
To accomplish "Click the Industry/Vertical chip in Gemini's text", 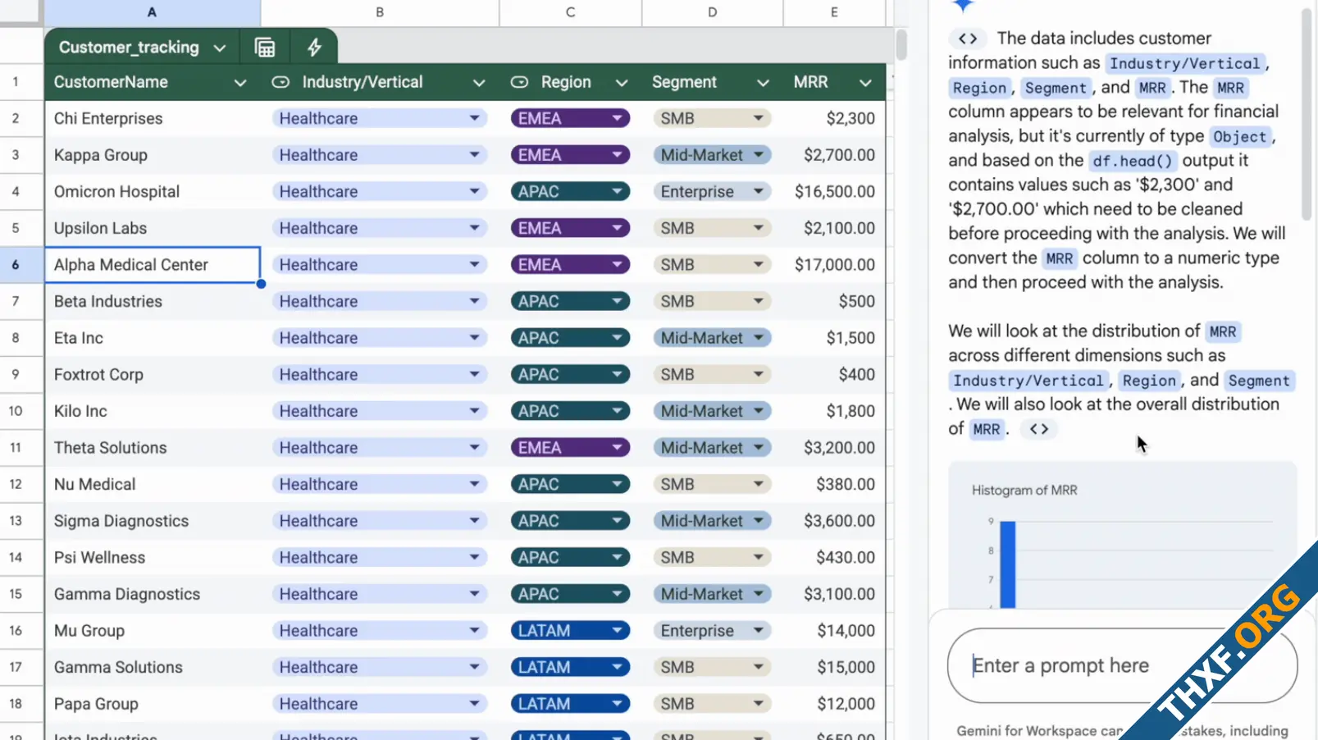I will (1184, 62).
